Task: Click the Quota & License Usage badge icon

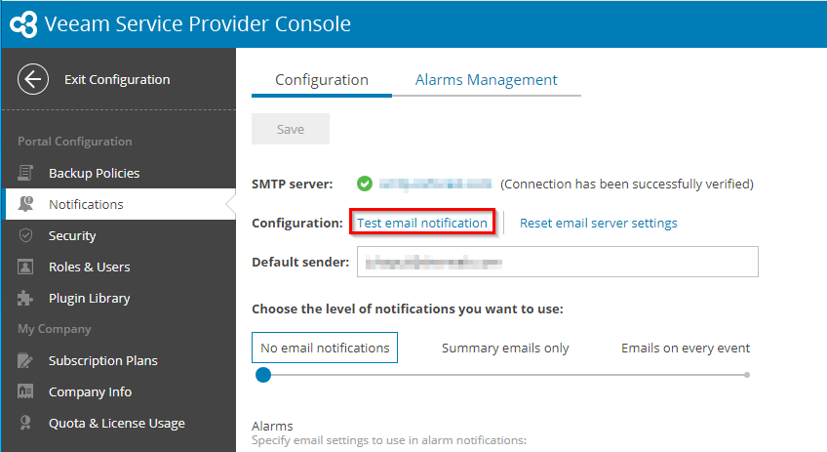Action: pyautogui.click(x=25, y=423)
